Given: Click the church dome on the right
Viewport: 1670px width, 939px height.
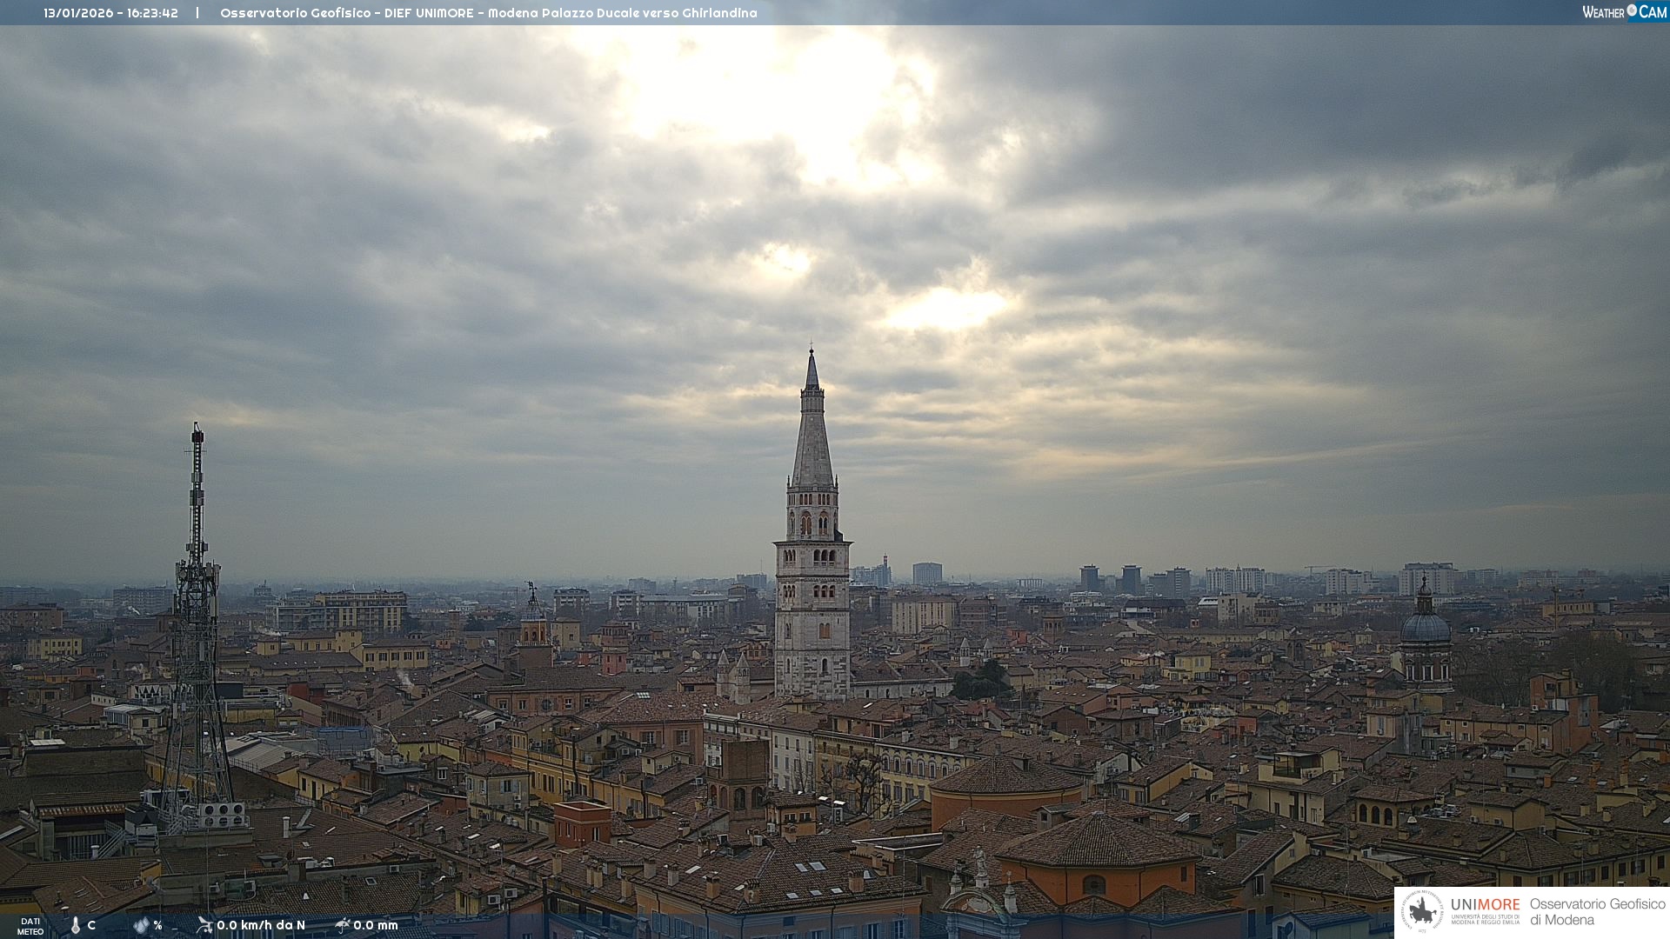Looking at the screenshot, I should click(x=1425, y=626).
